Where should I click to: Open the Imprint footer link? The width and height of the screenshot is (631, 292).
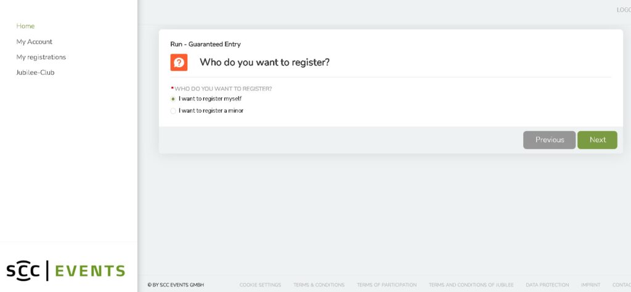590,285
